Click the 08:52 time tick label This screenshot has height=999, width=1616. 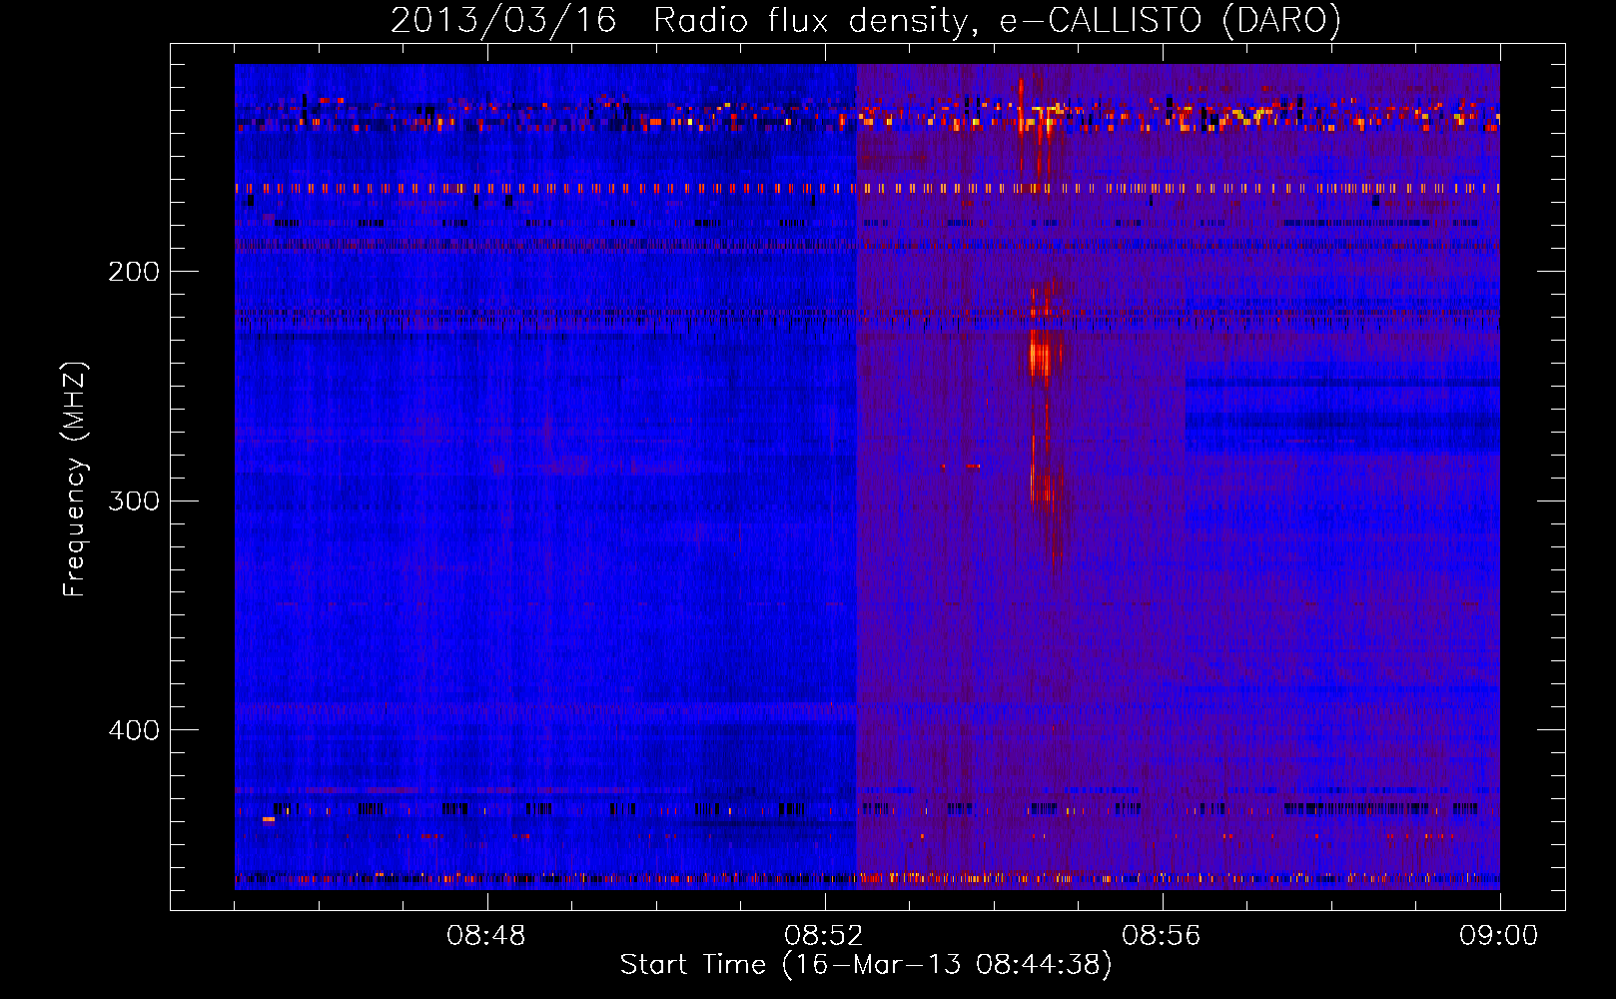824,936
